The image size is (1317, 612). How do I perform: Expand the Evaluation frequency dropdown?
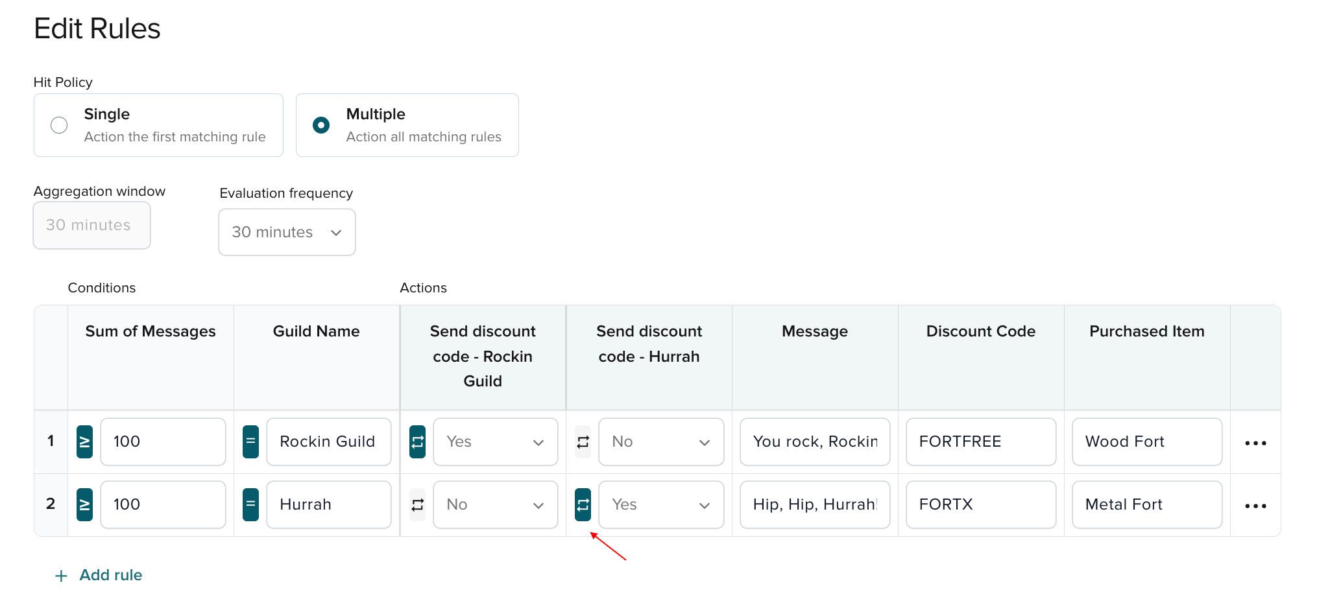pos(287,232)
